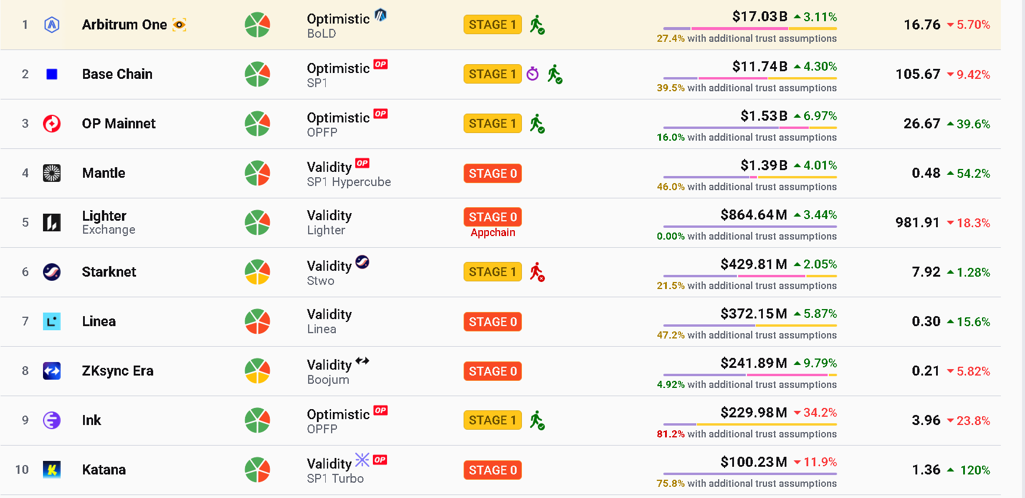Click the ZK stack arrows icon beside Boojum

coord(362,361)
